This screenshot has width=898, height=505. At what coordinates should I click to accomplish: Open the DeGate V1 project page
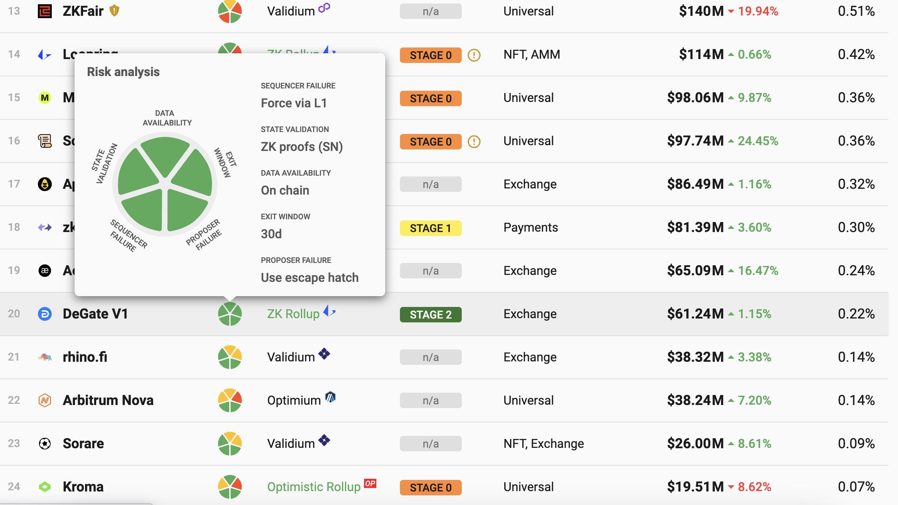pyautogui.click(x=95, y=314)
